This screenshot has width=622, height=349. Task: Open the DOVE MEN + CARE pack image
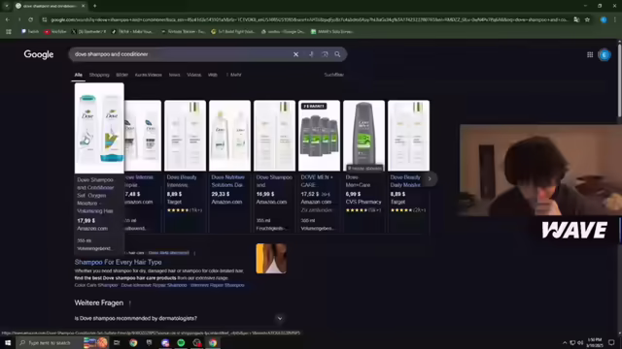tap(320, 136)
